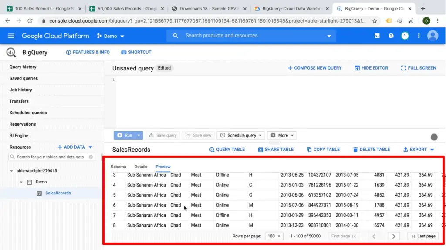
Task: Open Reservations in the sidebar
Action: (x=23, y=124)
